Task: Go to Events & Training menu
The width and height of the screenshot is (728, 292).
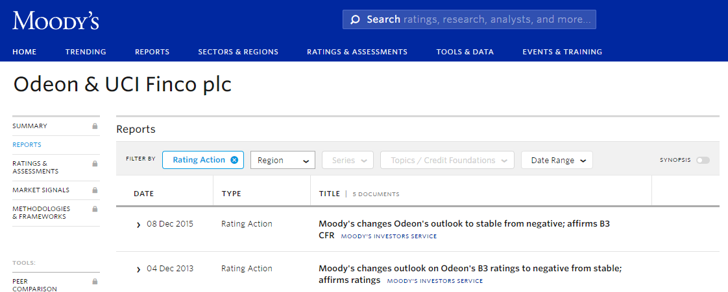Action: click(562, 52)
